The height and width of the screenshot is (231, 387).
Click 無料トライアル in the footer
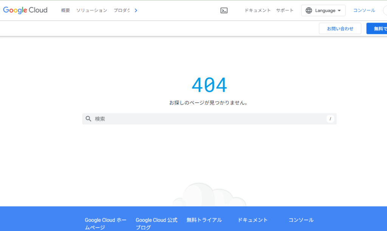pos(204,220)
